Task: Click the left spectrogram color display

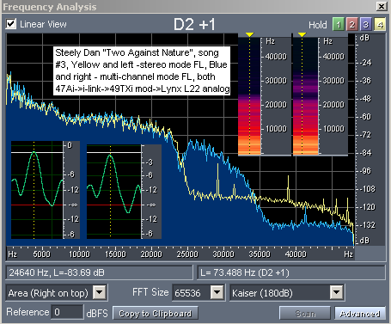Action: [x=249, y=96]
